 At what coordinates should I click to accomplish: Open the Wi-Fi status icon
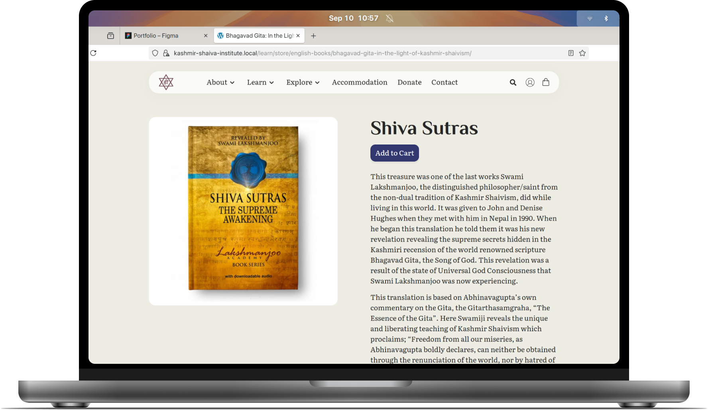[x=590, y=18]
